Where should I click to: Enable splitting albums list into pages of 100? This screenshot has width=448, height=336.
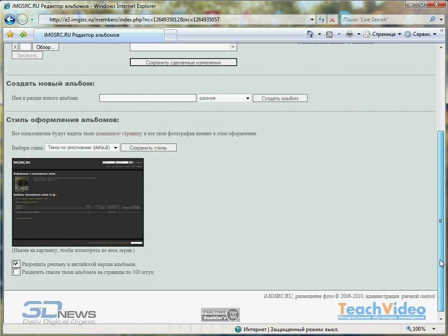click(16, 272)
